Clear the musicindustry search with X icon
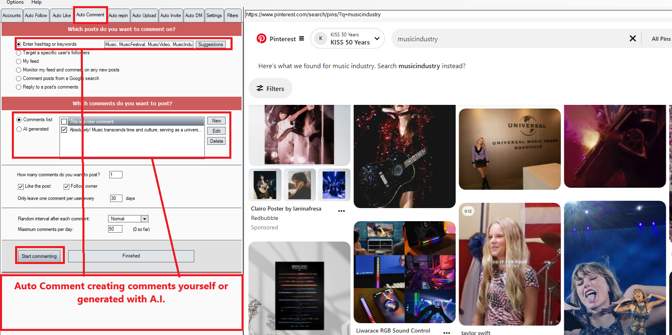Image resolution: width=672 pixels, height=335 pixels. click(632, 38)
